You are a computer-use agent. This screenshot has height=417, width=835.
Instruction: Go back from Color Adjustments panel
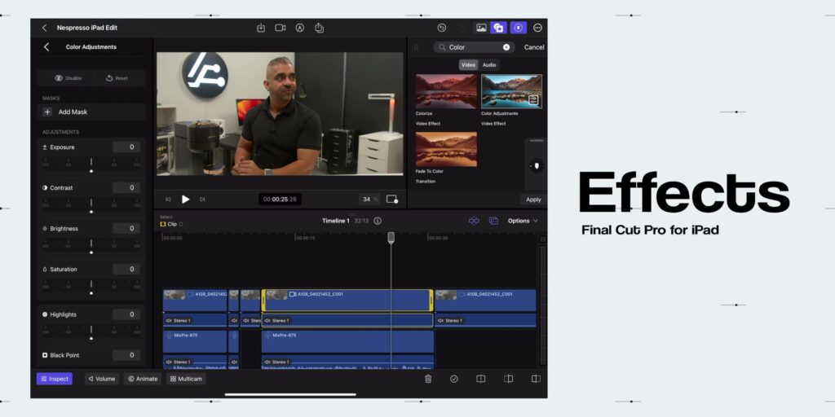(46, 46)
